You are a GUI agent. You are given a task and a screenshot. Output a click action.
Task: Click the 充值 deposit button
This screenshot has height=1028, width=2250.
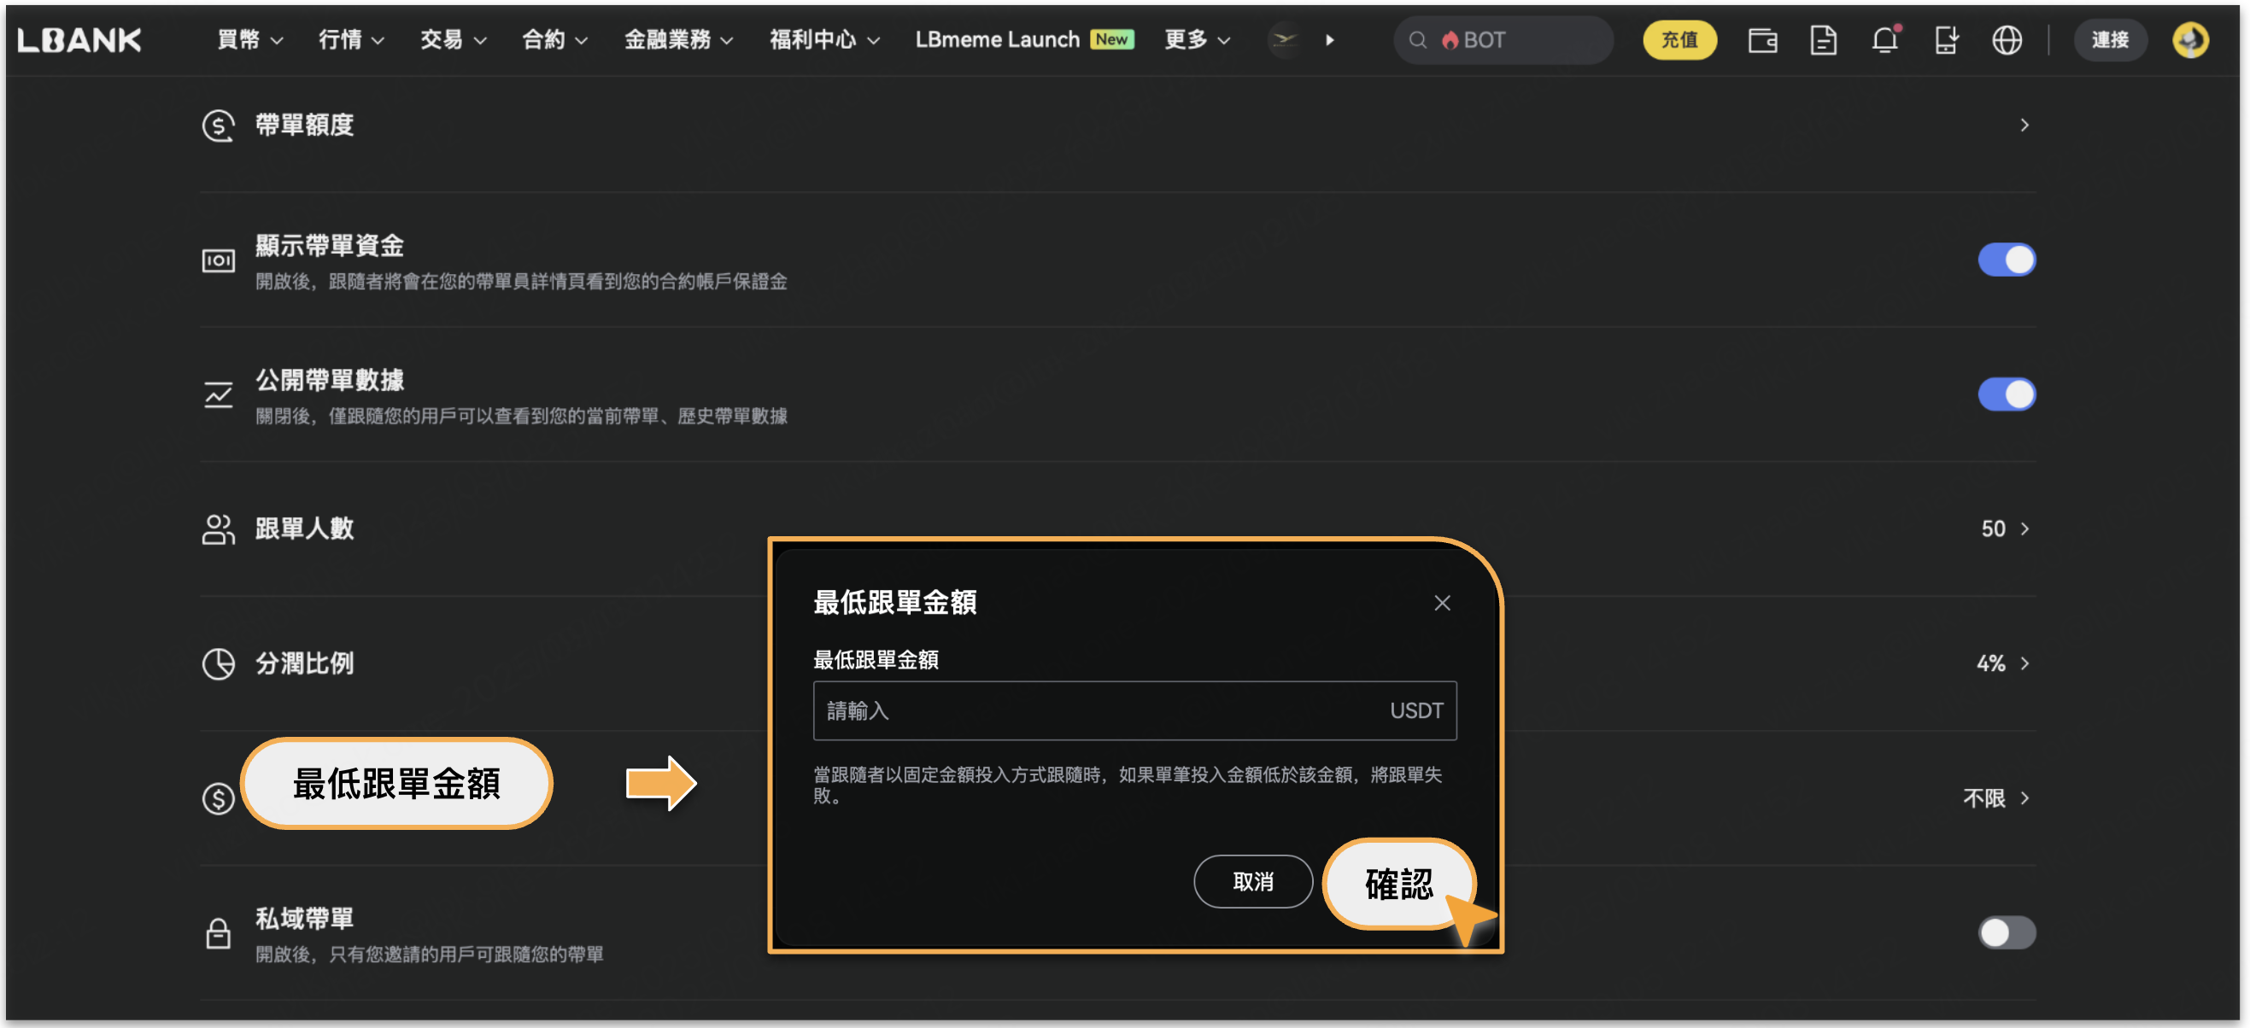1679,40
